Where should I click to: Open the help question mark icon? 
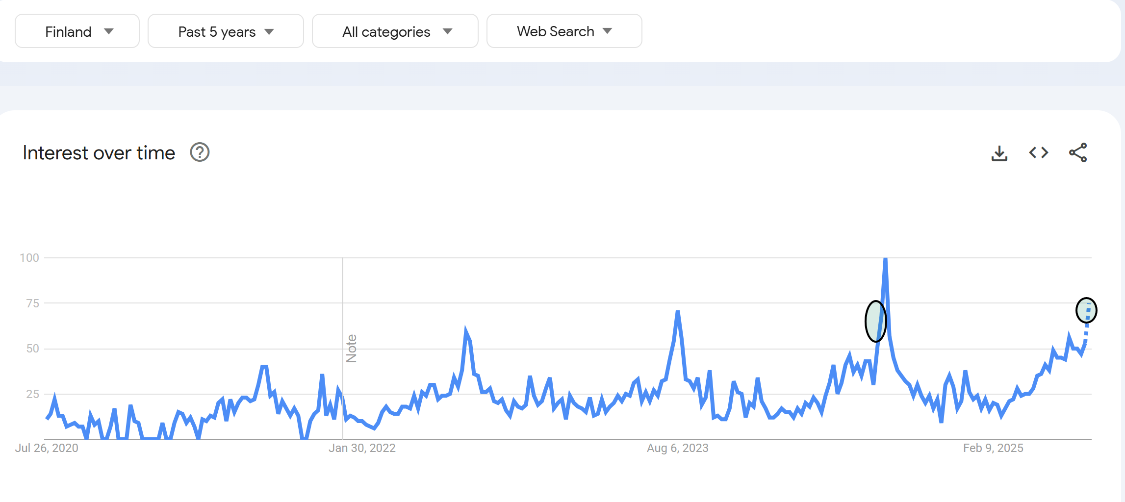tap(200, 152)
